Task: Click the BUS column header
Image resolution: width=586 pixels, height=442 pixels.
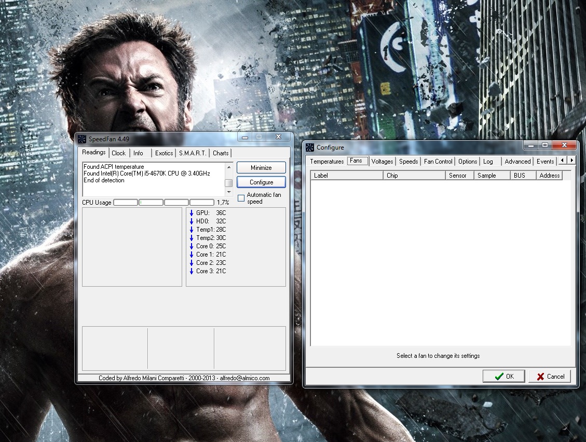Action: coord(523,176)
